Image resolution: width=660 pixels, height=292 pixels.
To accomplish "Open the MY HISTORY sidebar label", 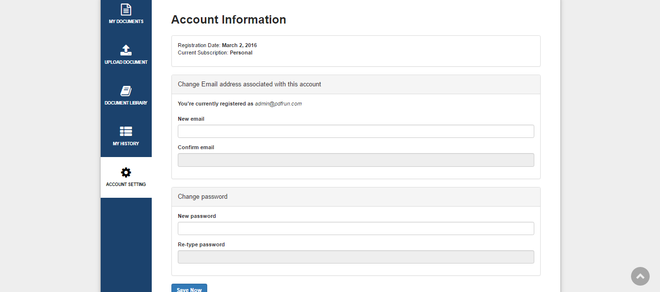I will [x=126, y=144].
